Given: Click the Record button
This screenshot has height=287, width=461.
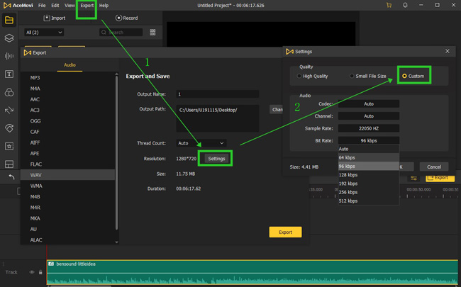Looking at the screenshot, I should coord(126,18).
